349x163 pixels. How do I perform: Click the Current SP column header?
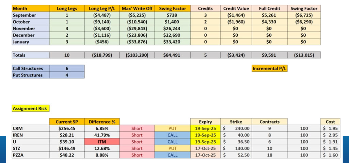pyautogui.click(x=66, y=122)
